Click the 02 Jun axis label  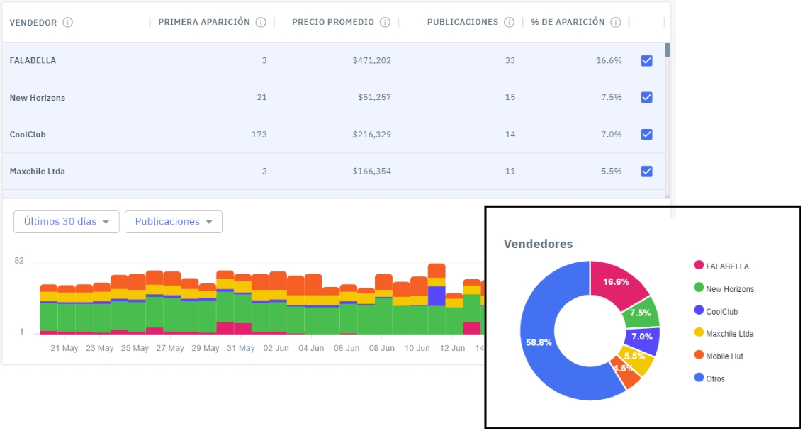point(276,348)
